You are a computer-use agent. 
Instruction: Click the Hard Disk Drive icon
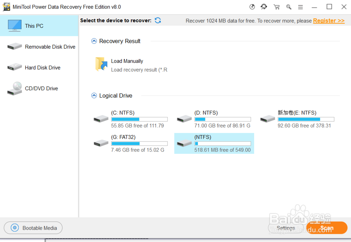point(14,67)
